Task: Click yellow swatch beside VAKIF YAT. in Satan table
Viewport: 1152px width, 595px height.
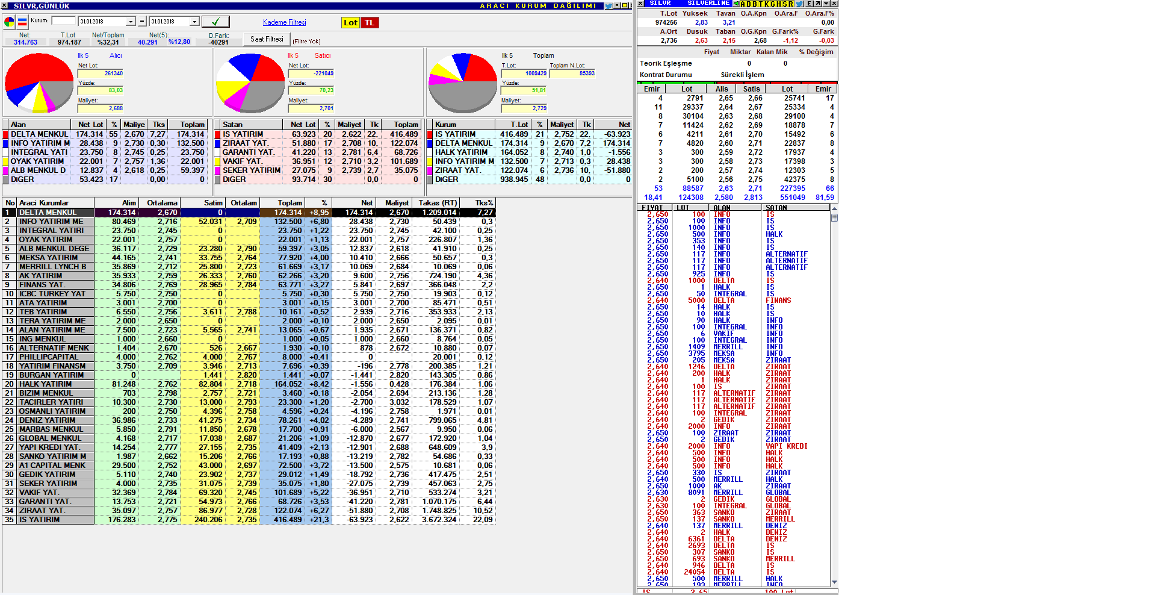Action: click(218, 161)
